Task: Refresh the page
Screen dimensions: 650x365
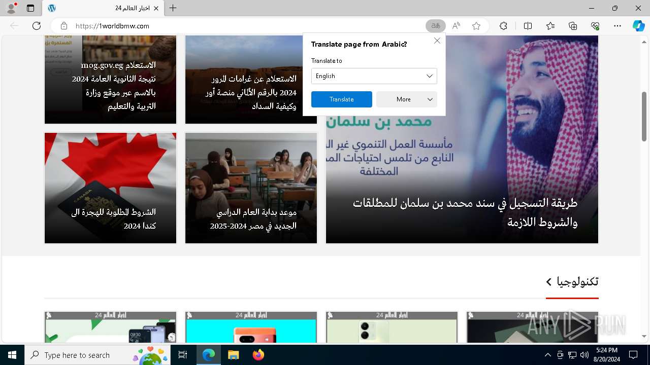Action: pos(37,26)
